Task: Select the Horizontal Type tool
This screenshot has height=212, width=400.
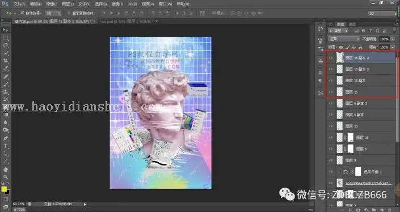Action: point(5,146)
